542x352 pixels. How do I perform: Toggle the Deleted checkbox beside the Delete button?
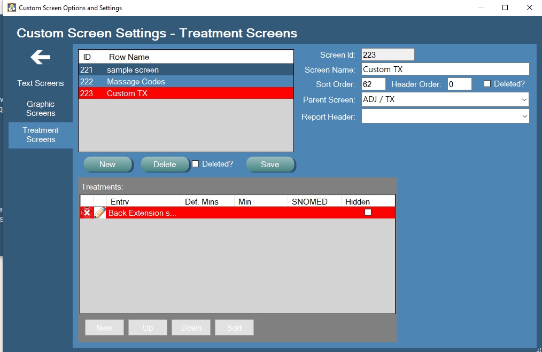coord(196,164)
